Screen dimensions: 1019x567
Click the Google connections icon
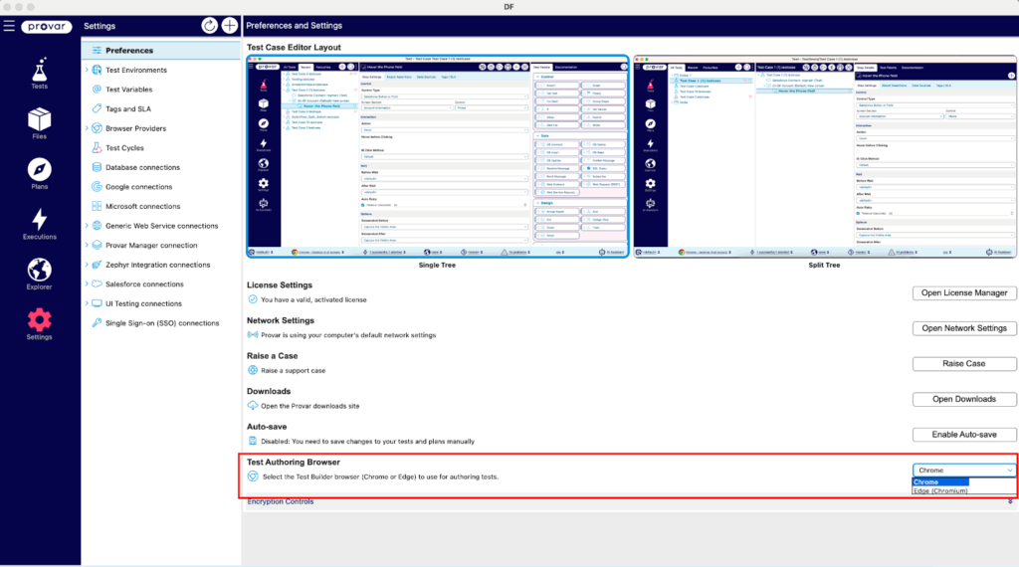[97, 186]
